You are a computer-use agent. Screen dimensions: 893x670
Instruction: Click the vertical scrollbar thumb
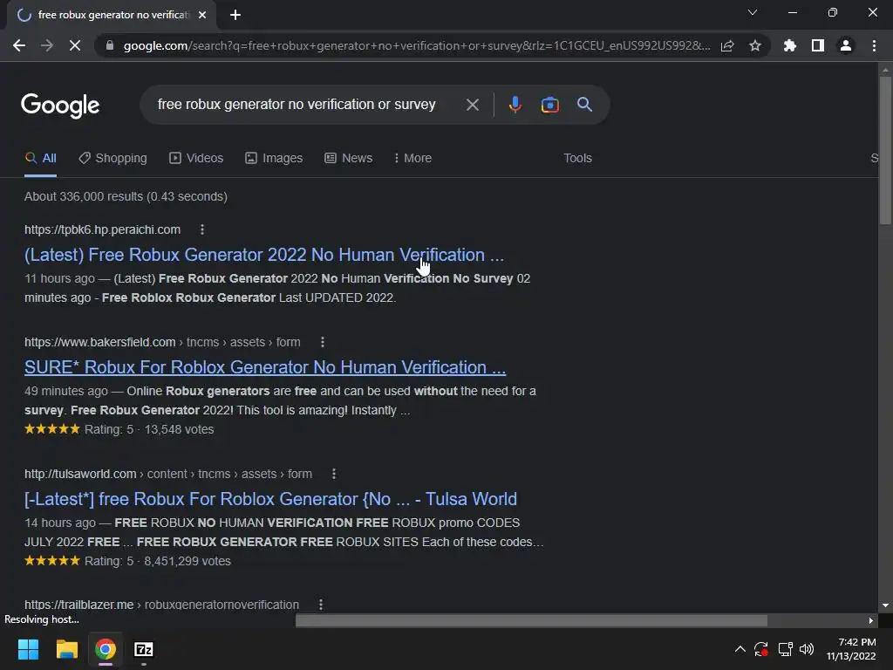pyautogui.click(x=885, y=150)
